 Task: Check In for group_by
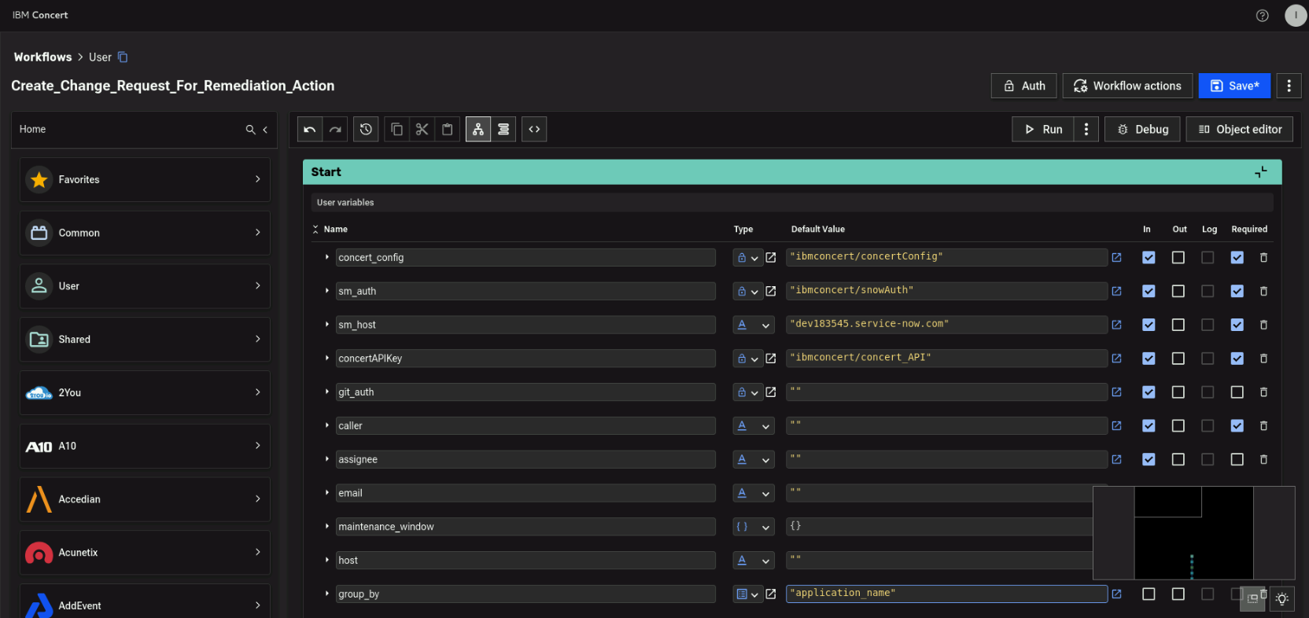click(1149, 594)
